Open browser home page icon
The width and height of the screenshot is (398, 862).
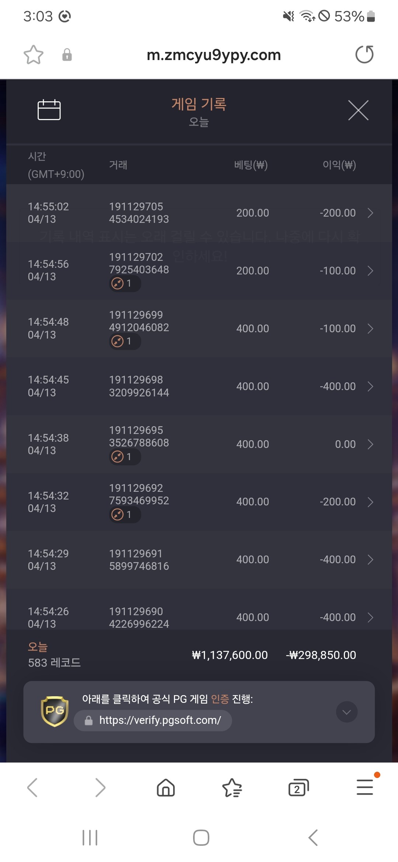pyautogui.click(x=166, y=788)
